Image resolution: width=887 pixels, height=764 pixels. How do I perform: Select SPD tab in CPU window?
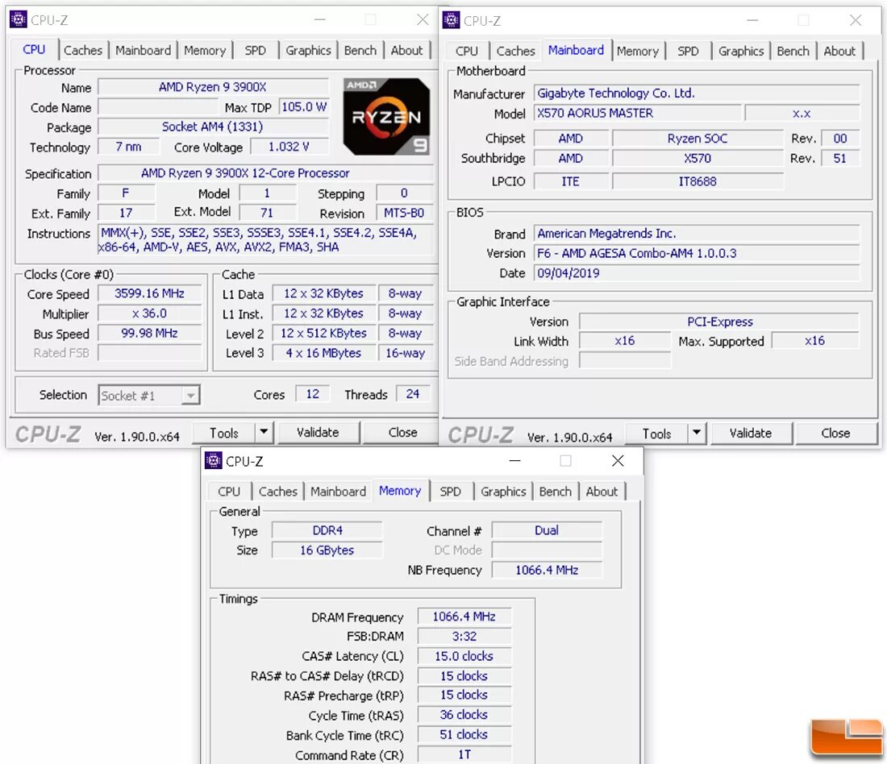[255, 50]
